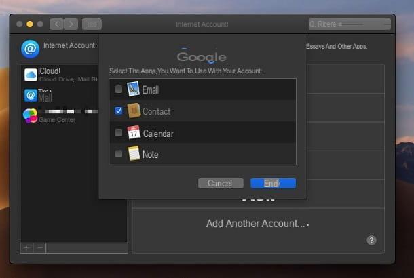Image resolution: width=414 pixels, height=278 pixels.
Task: Click the forward navigation arrow
Action: 71,24
